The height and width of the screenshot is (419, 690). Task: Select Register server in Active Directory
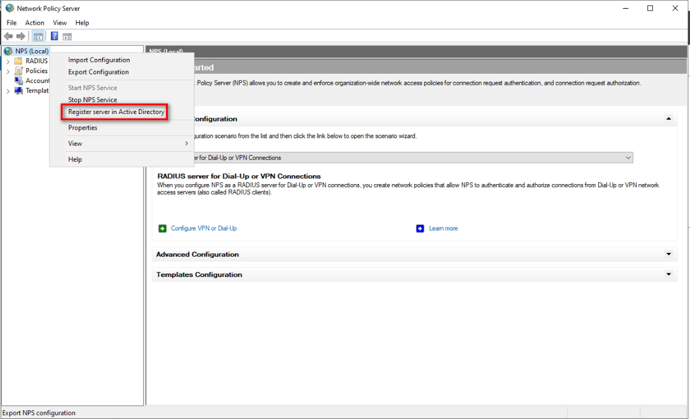[x=116, y=112]
